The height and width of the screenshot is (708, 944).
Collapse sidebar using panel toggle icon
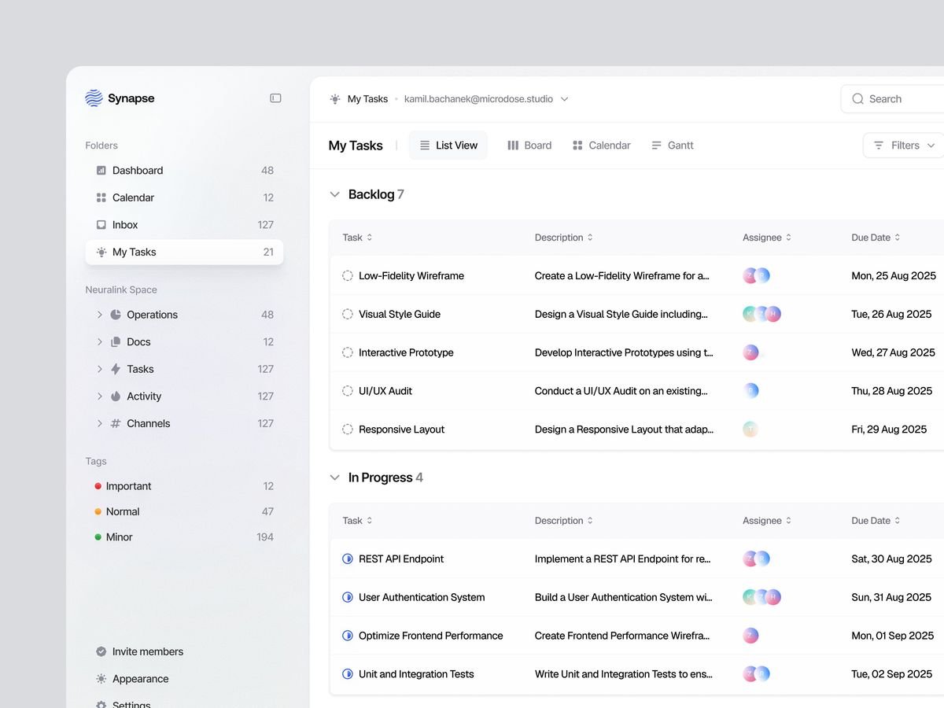click(x=275, y=98)
